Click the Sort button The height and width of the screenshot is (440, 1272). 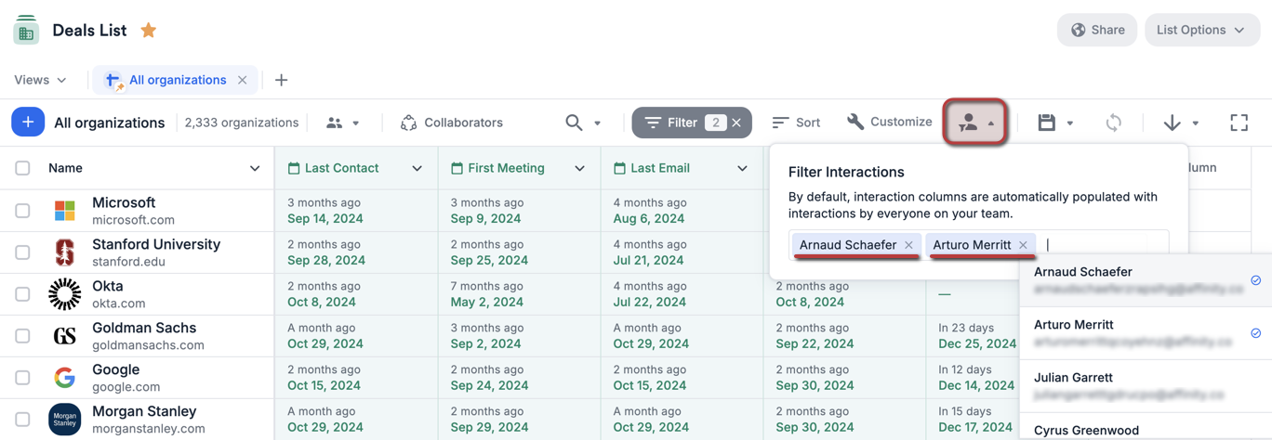tap(796, 123)
